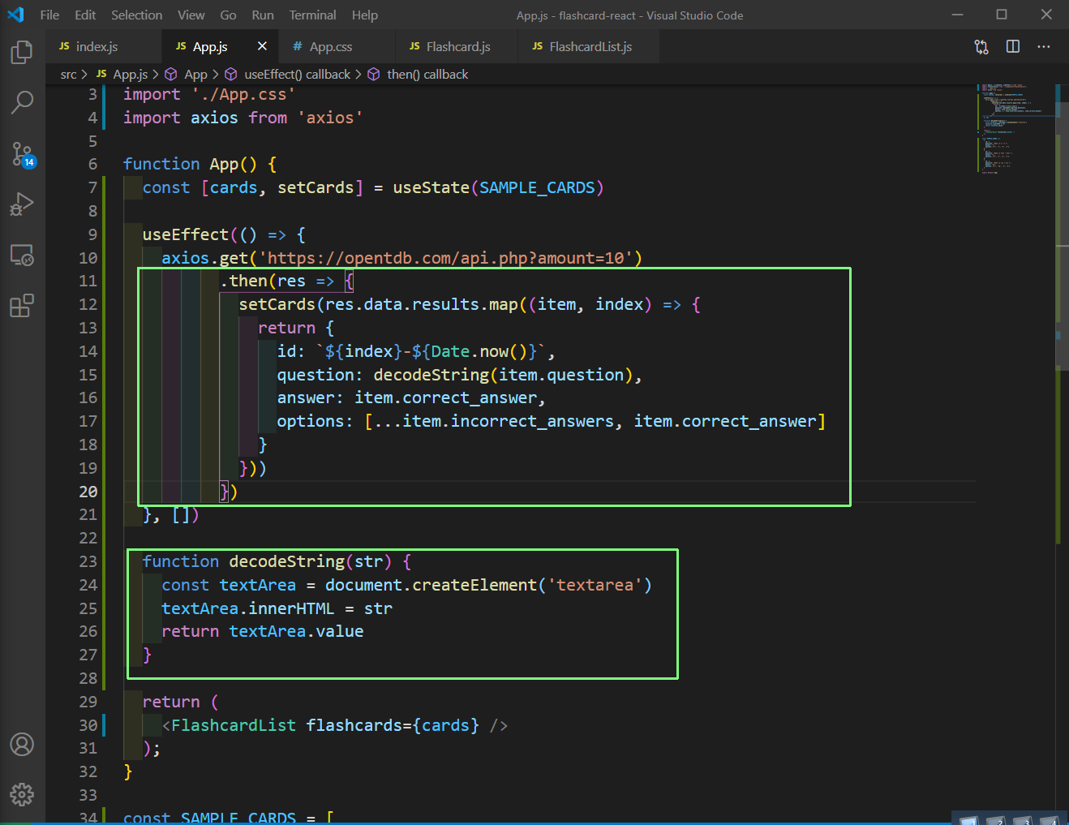Viewport: 1069px width, 825px height.
Task: Open the Explorer view in activity bar
Action: tap(22, 53)
